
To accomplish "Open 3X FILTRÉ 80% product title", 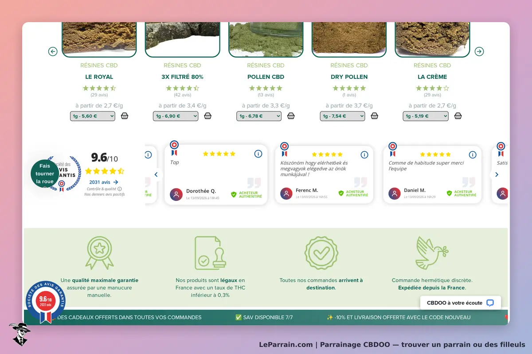I will point(182,77).
